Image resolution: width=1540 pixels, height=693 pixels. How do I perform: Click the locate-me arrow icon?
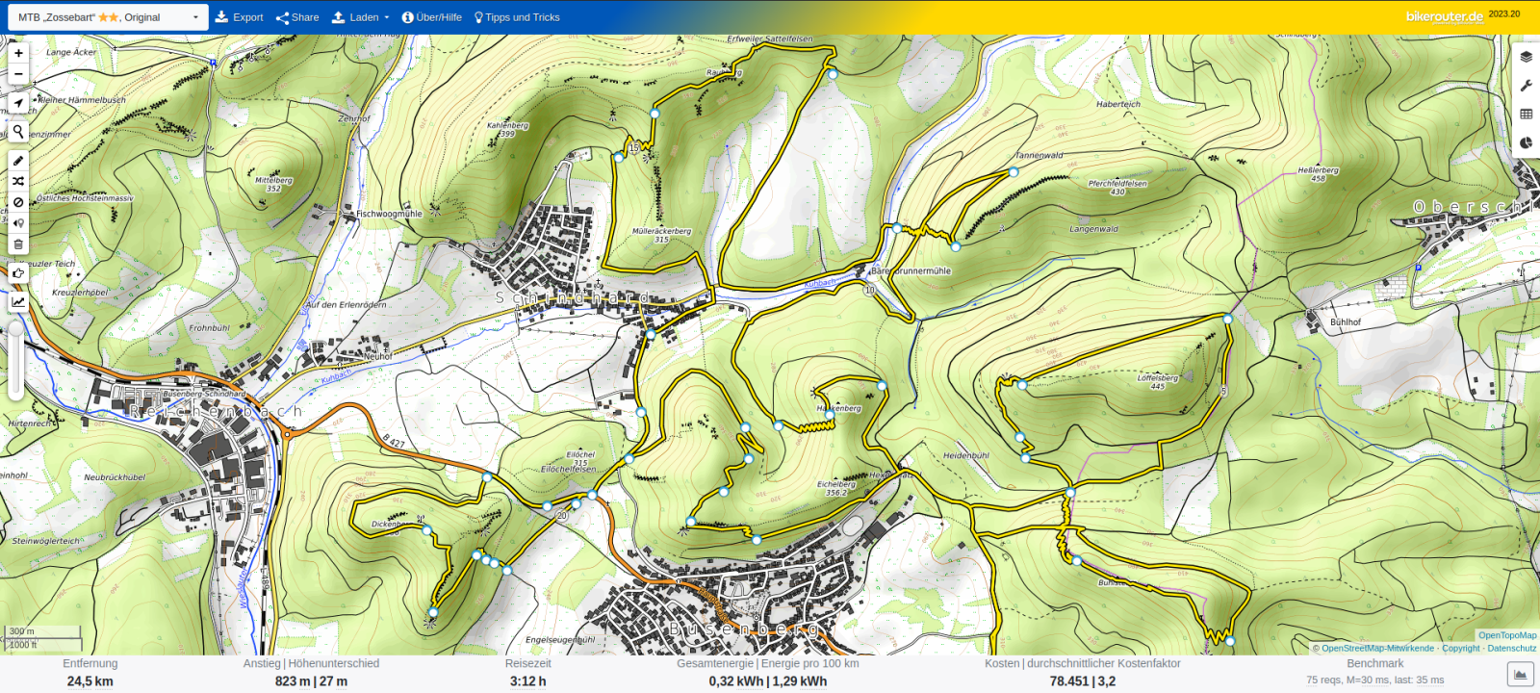tap(18, 103)
